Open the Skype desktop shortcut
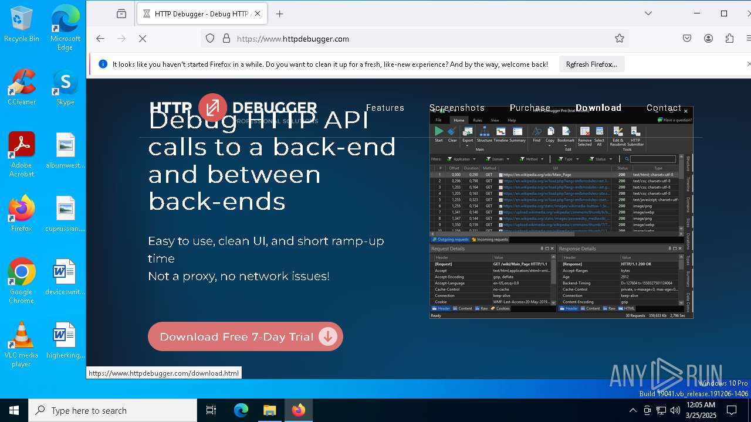Screen dimensions: 751x422 (65, 87)
